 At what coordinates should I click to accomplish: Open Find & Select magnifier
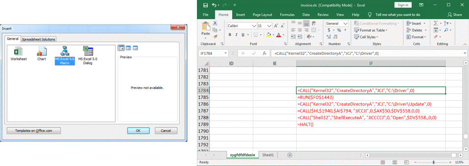click(x=446, y=30)
